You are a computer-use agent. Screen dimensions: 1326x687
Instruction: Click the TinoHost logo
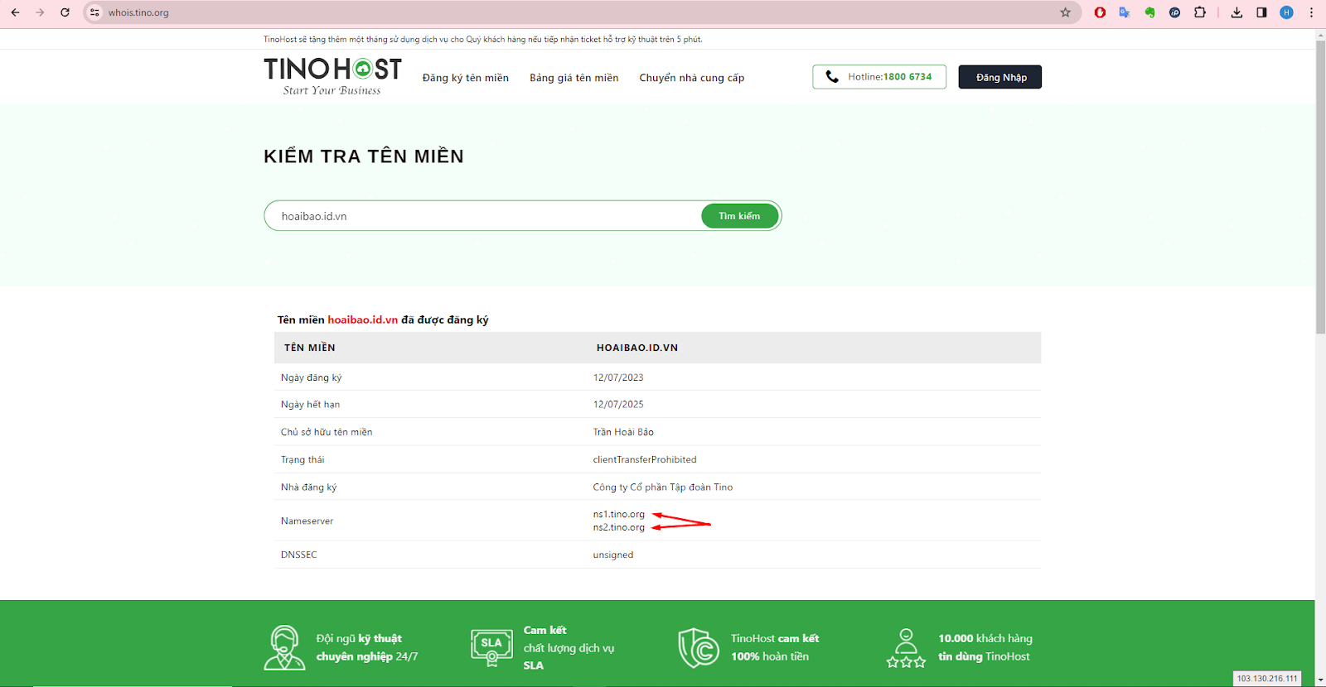click(x=332, y=76)
